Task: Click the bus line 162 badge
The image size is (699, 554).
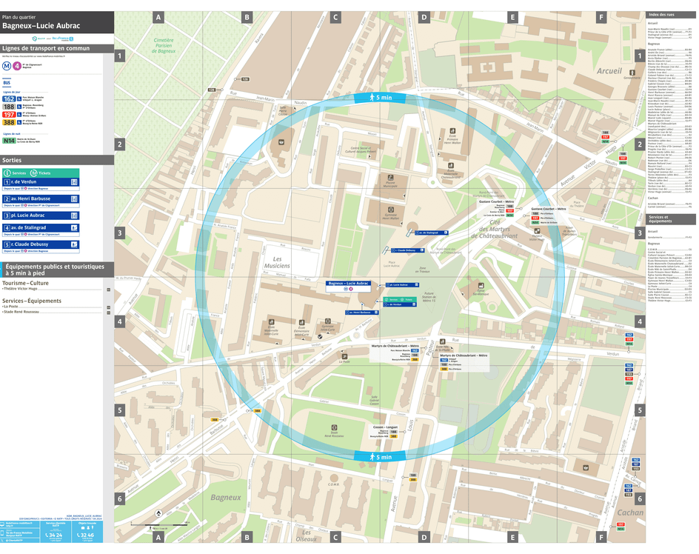Action: 9,99
